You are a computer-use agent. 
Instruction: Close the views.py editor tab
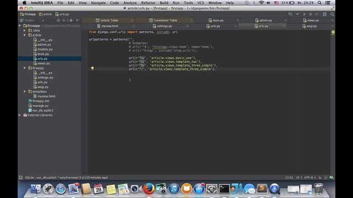click(x=333, y=20)
